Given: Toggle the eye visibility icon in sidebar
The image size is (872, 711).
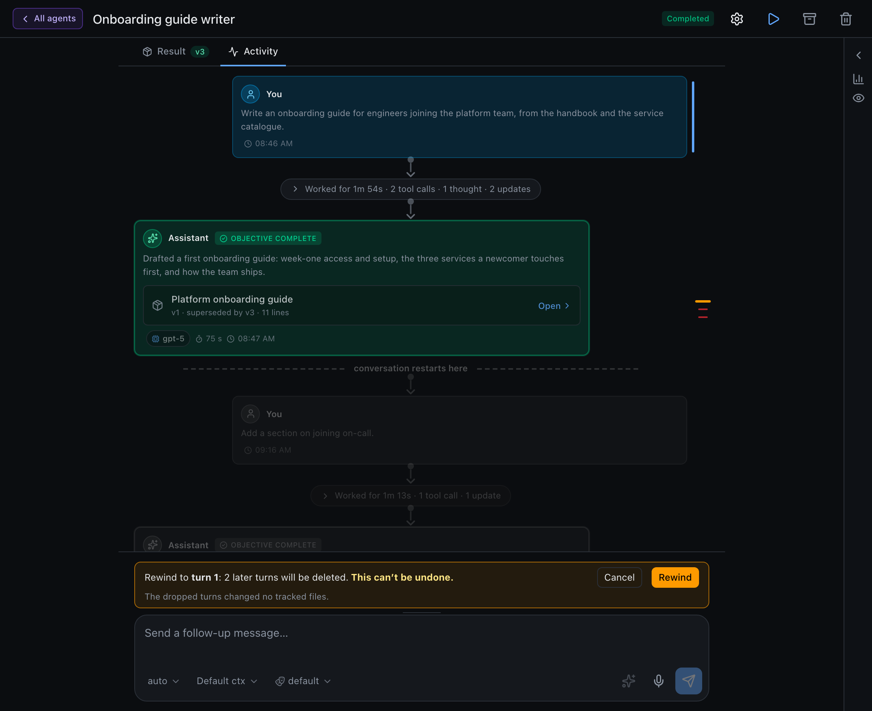Looking at the screenshot, I should [858, 98].
